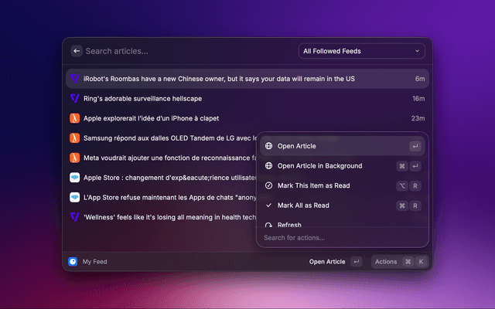495x309 pixels.
Task: Click Open Article in the bottom bar
Action: click(327, 262)
